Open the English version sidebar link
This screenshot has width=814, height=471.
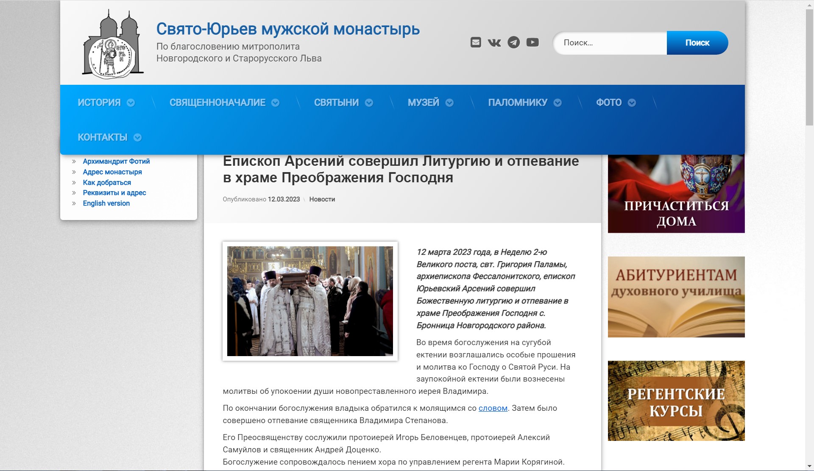point(106,203)
